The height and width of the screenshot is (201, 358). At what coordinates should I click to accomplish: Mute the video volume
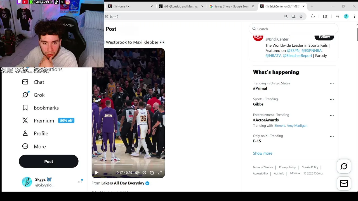(137, 173)
